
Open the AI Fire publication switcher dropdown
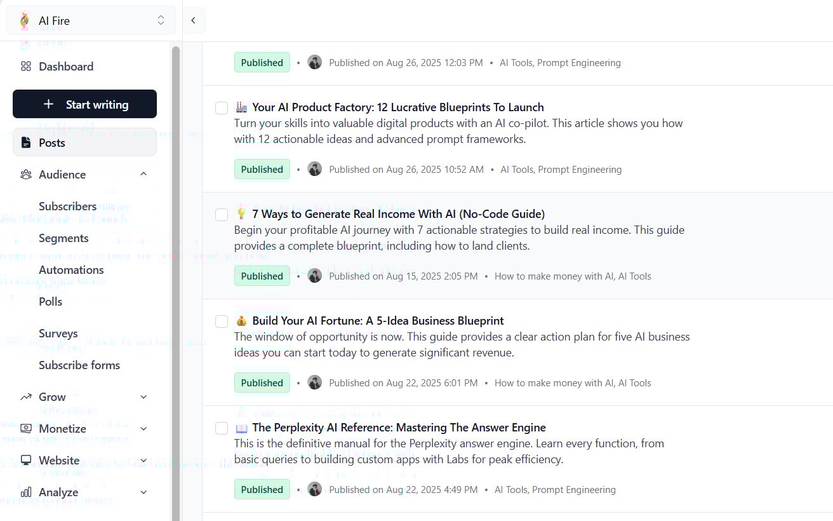click(91, 20)
